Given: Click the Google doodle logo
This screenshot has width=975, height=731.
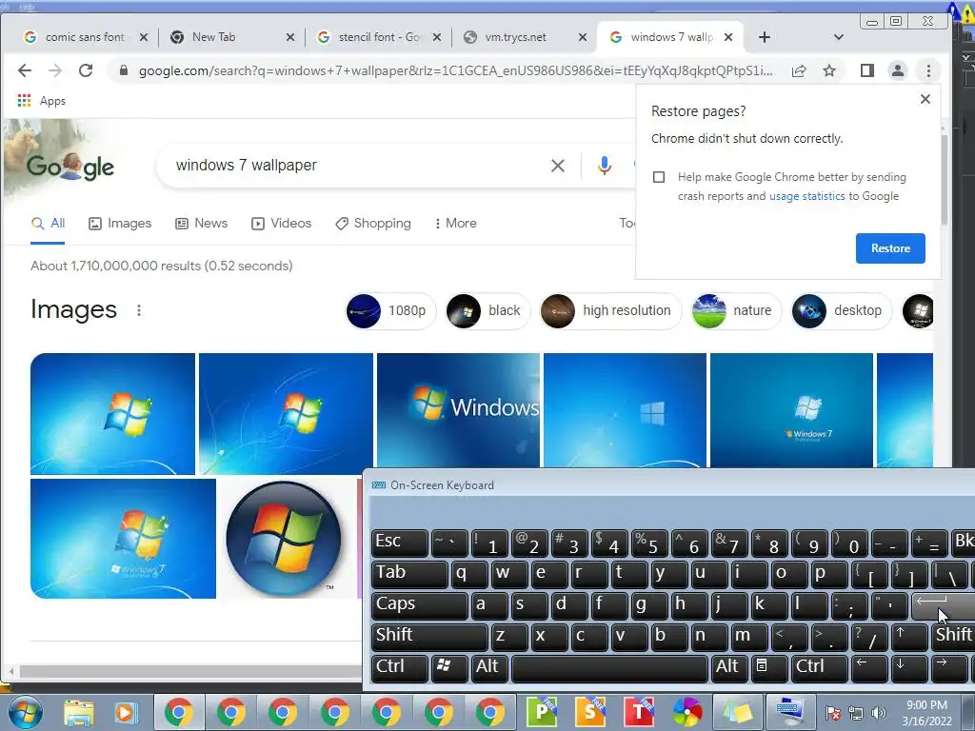Looking at the screenshot, I should (x=70, y=166).
